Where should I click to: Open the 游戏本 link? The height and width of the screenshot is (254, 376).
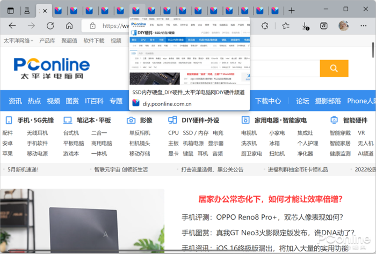click(71, 153)
